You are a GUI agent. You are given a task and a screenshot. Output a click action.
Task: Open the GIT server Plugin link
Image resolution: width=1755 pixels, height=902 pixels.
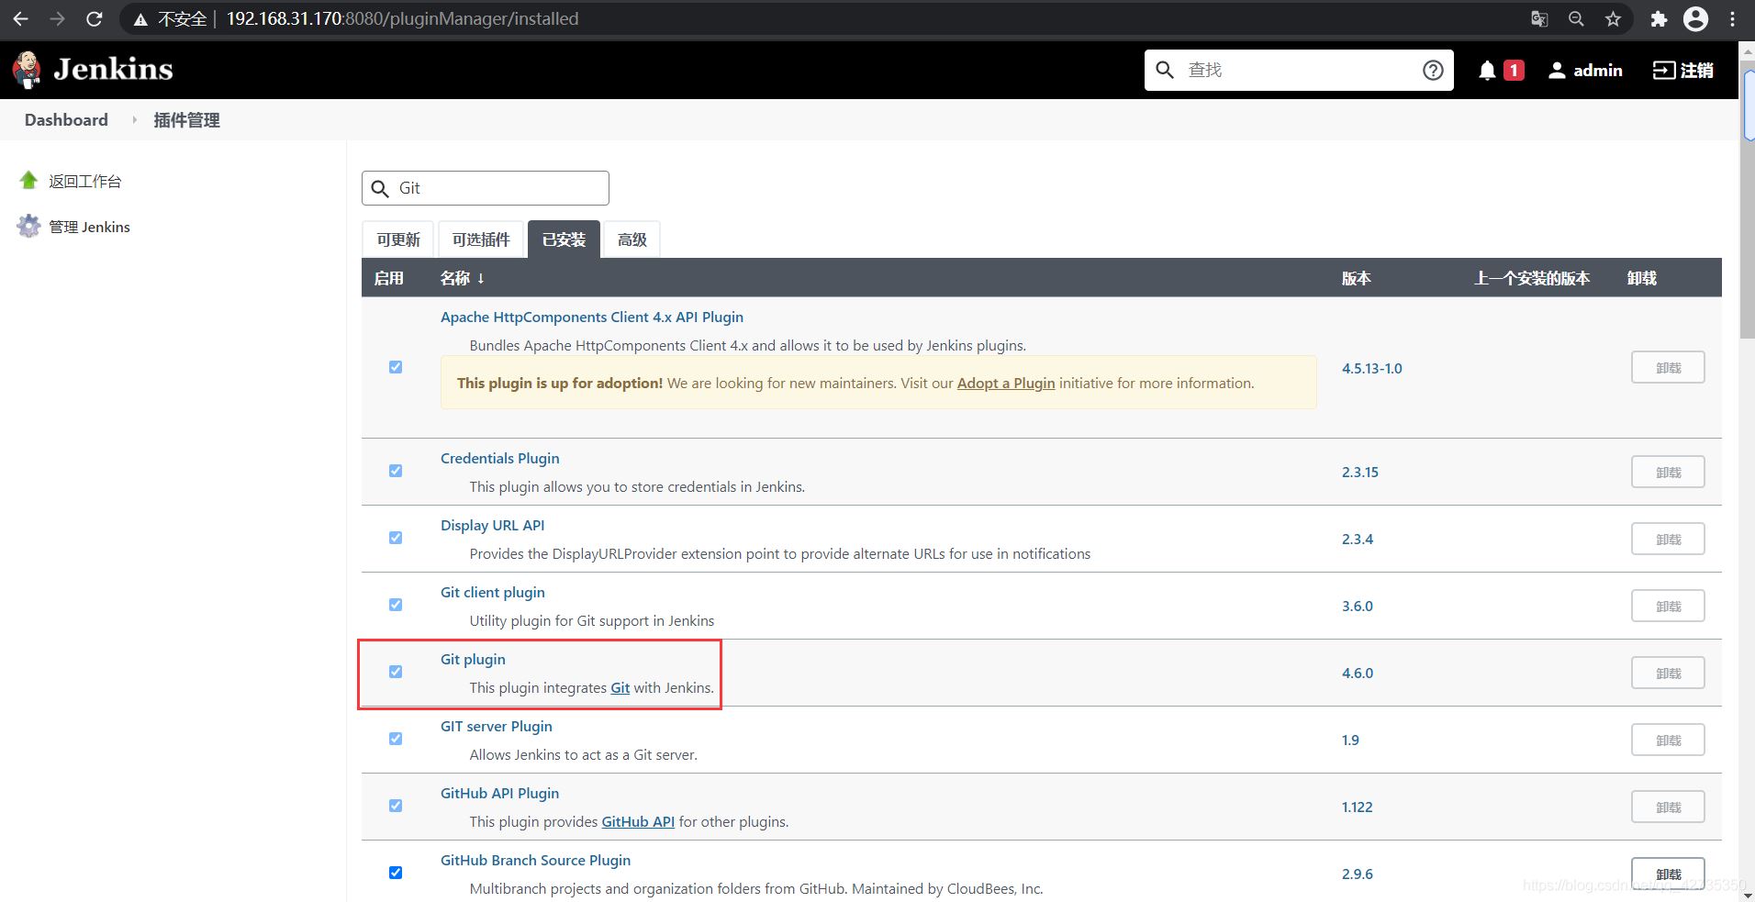(497, 726)
